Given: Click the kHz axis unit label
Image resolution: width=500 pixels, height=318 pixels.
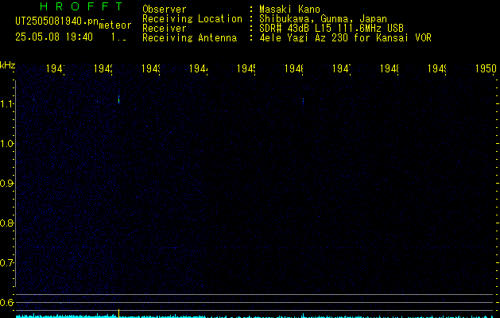Looking at the screenshot, I should pos(7,65).
